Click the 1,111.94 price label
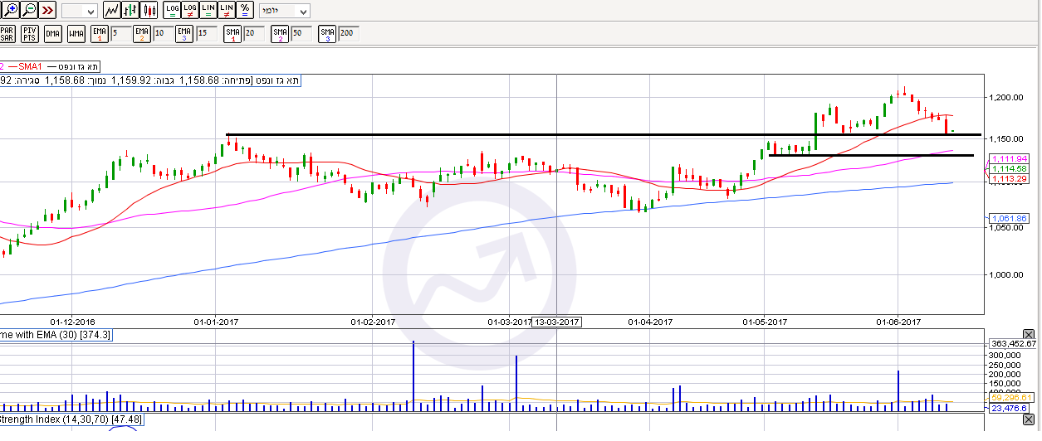Image resolution: width=1042 pixels, height=441 pixels. tap(1010, 158)
